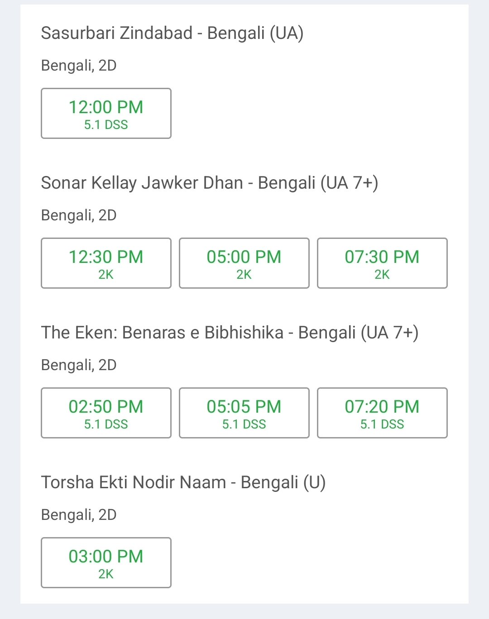Open the Sonar Kellay Jawker Dhan title
489x619 pixels.
click(210, 183)
